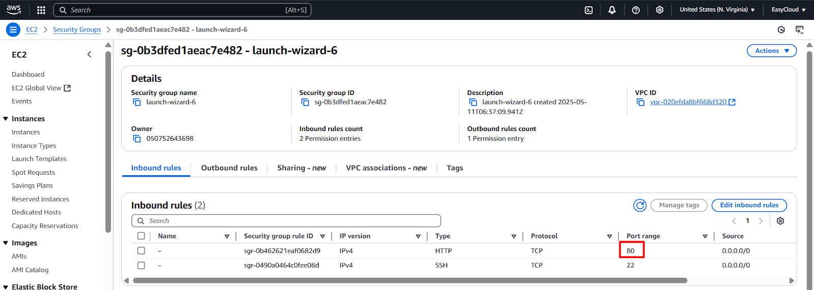The width and height of the screenshot is (814, 290).
Task: Click EC2 Global View external link icon
Action: [x=67, y=88]
